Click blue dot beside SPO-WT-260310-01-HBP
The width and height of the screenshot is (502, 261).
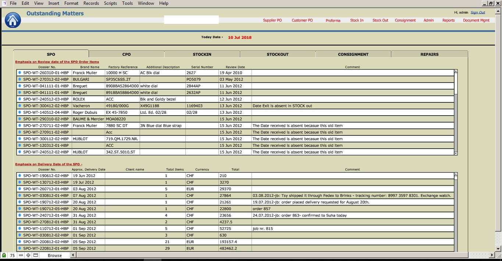[19, 73]
